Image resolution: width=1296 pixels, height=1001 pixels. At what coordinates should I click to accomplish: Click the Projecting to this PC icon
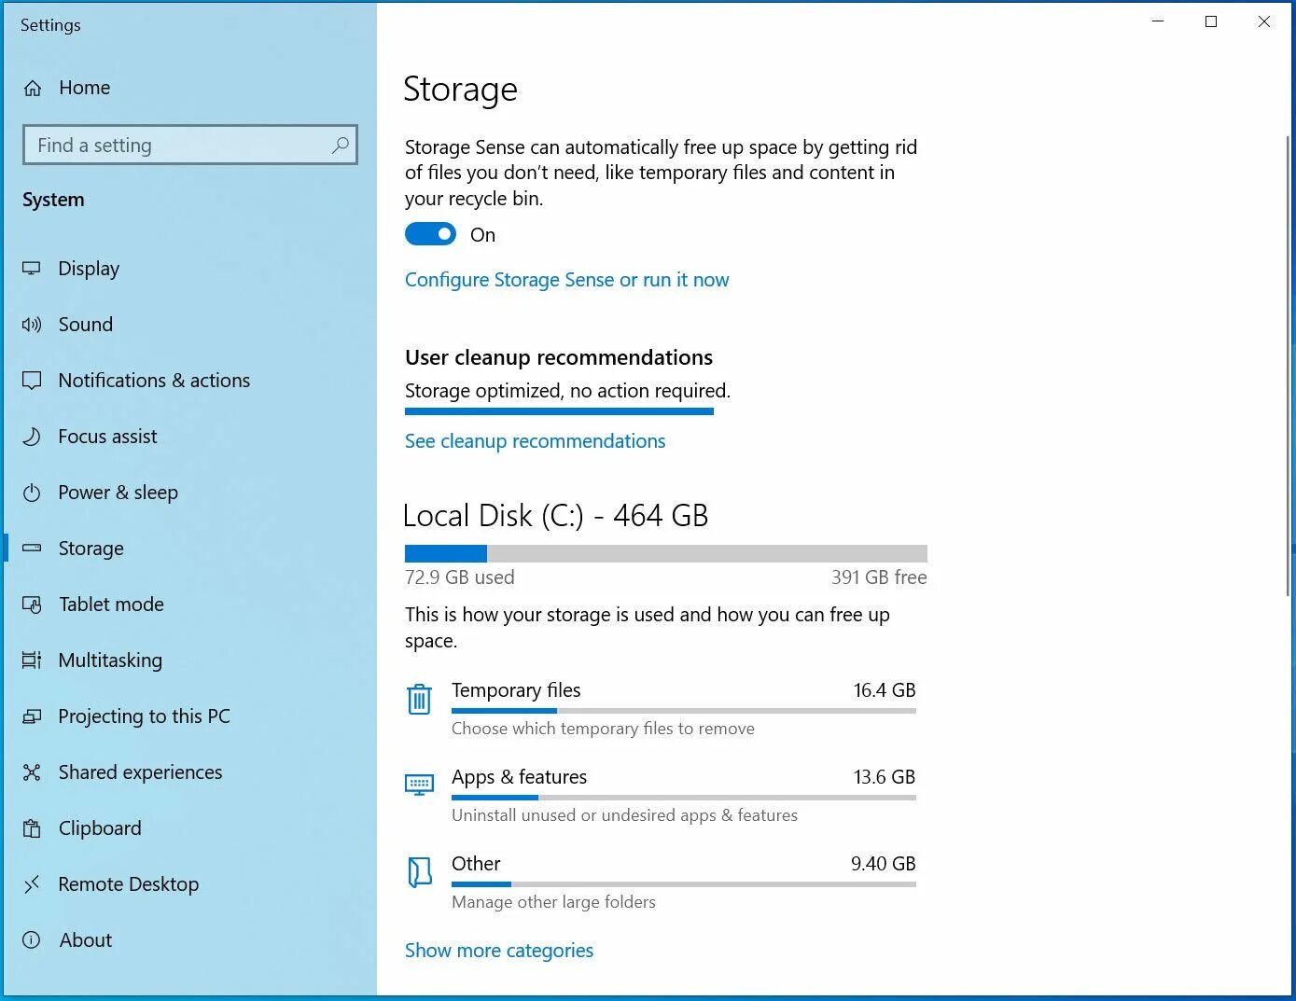(x=32, y=716)
